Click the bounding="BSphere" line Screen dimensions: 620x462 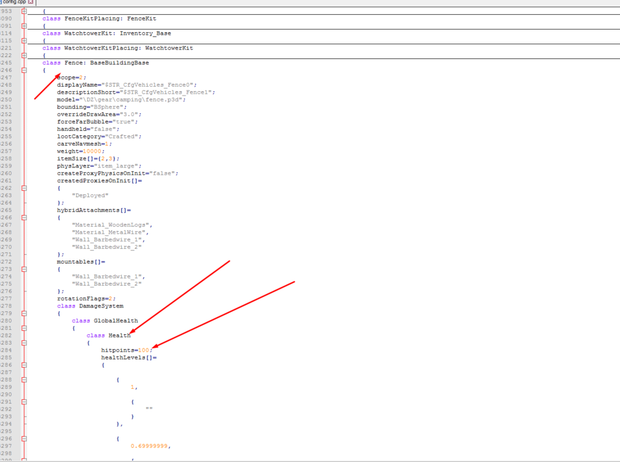click(92, 107)
